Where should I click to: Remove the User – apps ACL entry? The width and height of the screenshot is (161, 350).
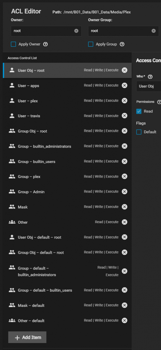[x=124, y=85]
